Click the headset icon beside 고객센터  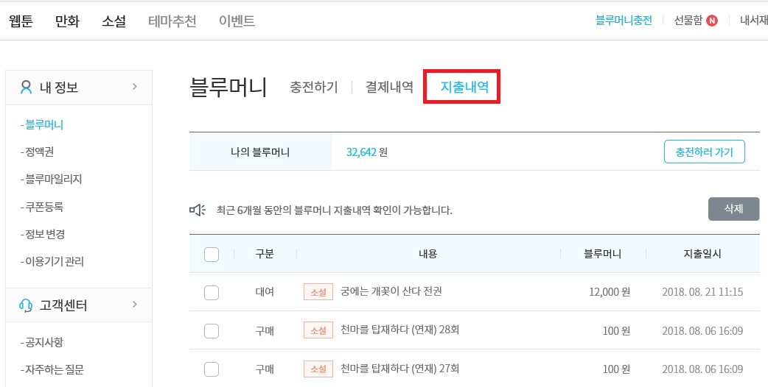(26, 305)
